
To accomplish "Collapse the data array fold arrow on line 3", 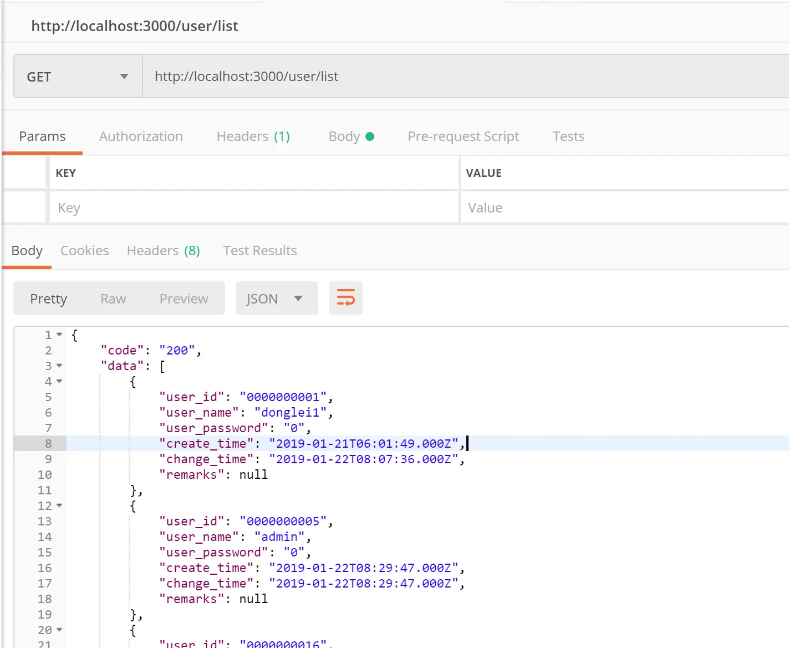I will [x=59, y=366].
